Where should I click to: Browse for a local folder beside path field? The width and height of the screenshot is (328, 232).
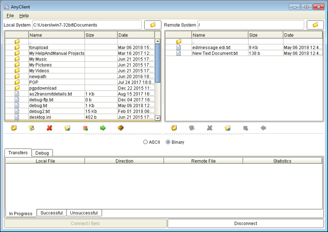(x=152, y=24)
